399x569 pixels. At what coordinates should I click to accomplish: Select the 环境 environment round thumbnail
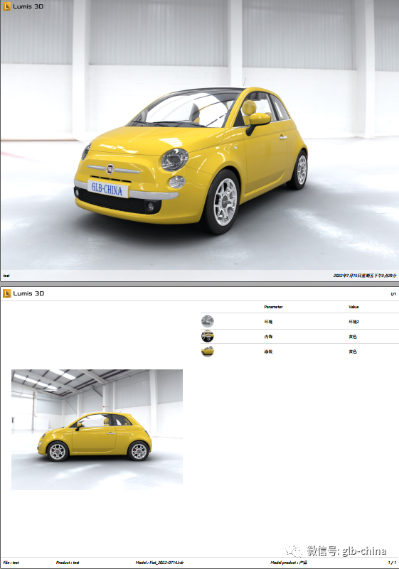click(208, 321)
